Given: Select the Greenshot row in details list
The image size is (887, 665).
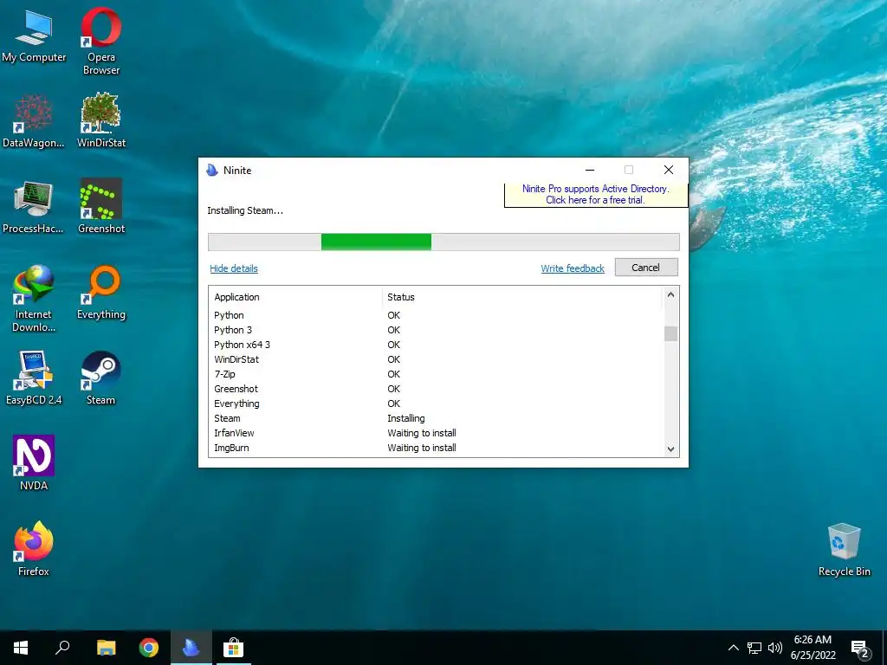Looking at the screenshot, I should click(x=436, y=389).
